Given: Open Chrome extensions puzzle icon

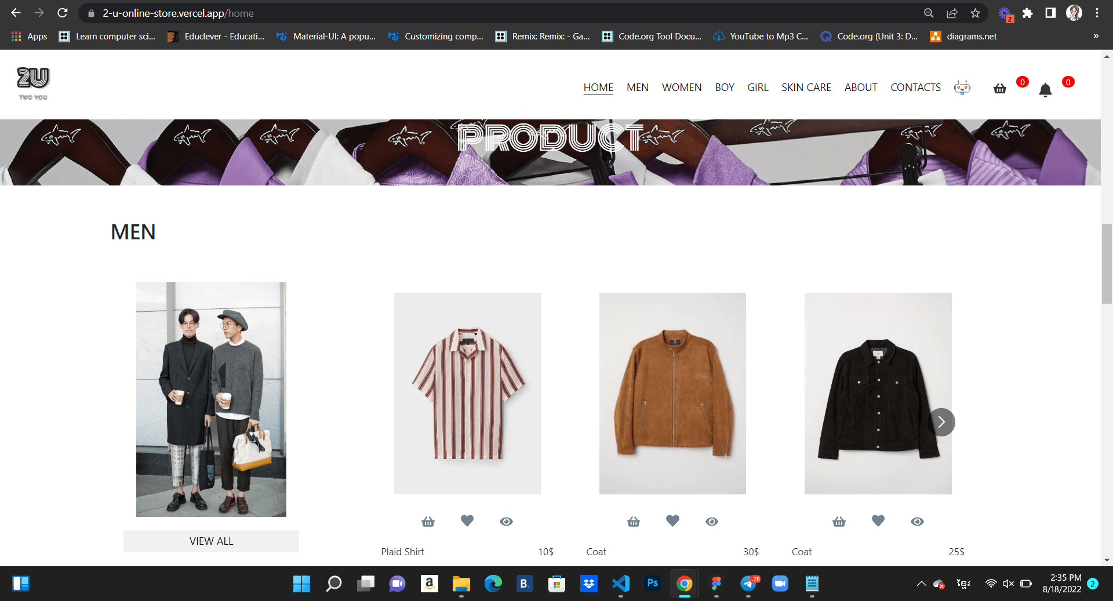Looking at the screenshot, I should (x=1027, y=13).
